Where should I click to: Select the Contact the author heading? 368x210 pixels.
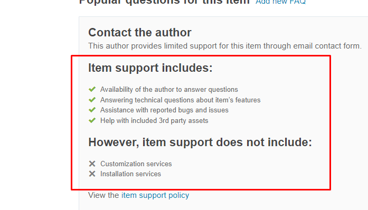pyautogui.click(x=140, y=32)
